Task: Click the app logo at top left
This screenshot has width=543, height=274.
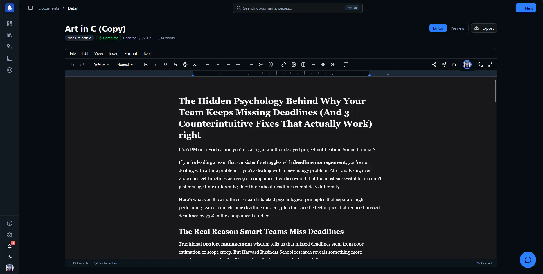Action: pos(10,8)
